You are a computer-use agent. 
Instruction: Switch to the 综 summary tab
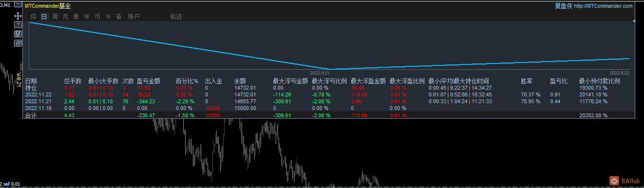pyautogui.click(x=34, y=16)
